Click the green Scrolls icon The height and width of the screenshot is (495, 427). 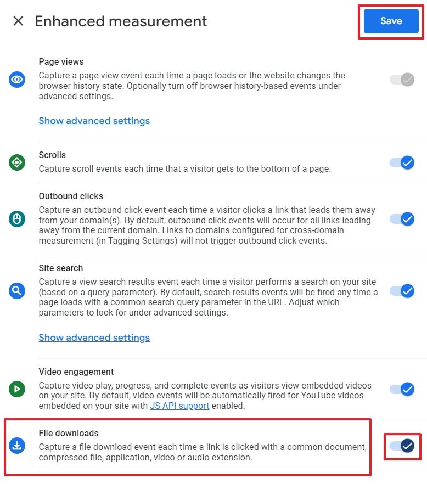pos(17,162)
